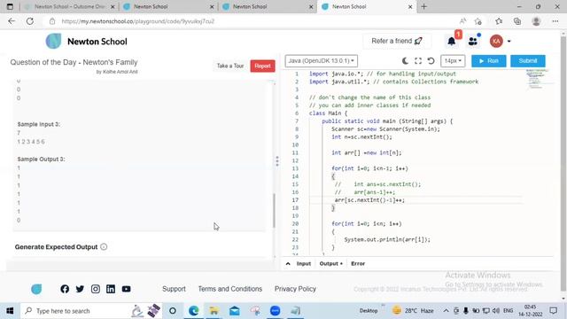Open Java (OpenJDK 13.0.1) language dropdown
The height and width of the screenshot is (319, 567).
click(x=321, y=61)
